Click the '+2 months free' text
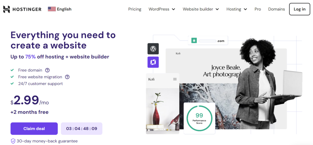313x145 pixels. click(x=30, y=112)
